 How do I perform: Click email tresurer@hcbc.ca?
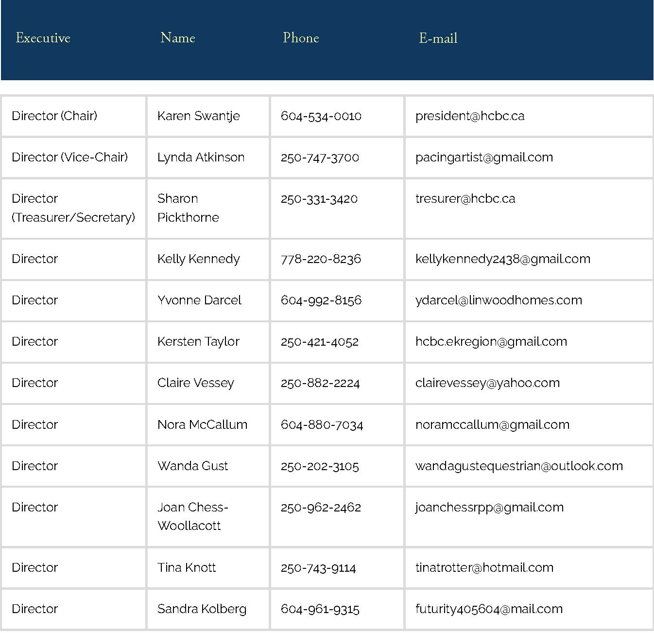[465, 198]
